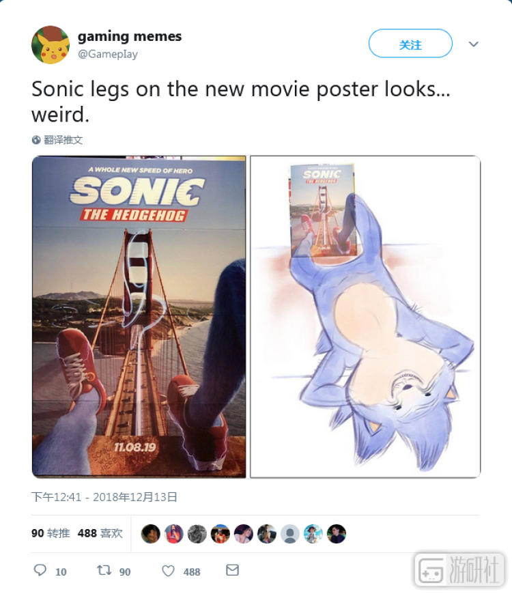View the 488 喜欢 likes list
The height and width of the screenshot is (594, 512).
click(100, 533)
